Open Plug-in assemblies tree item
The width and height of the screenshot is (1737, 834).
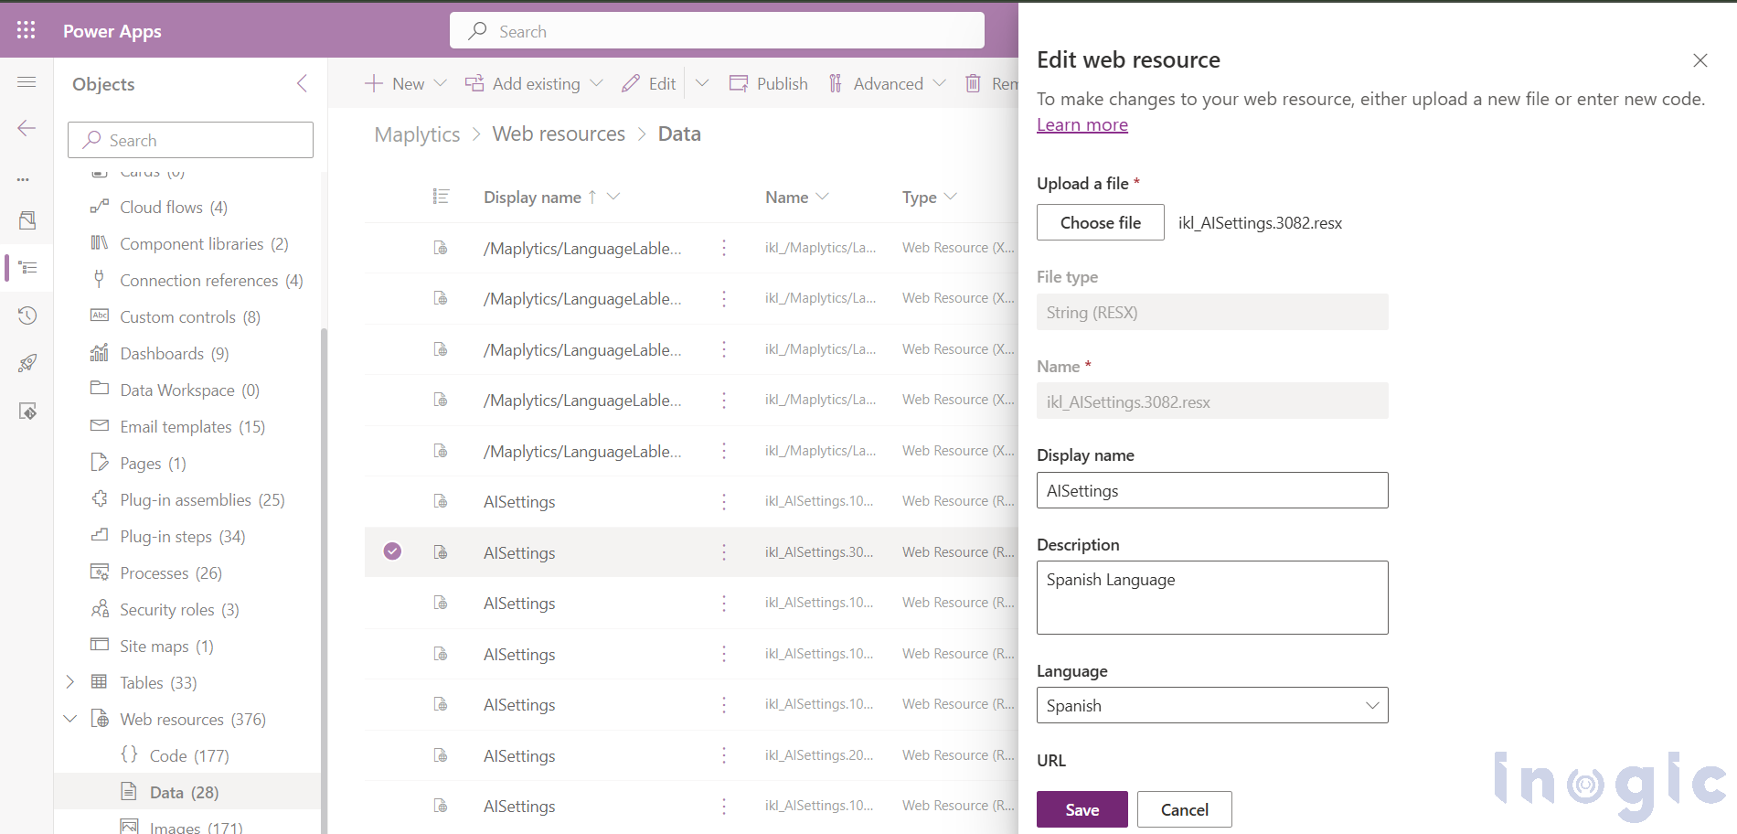202,500
